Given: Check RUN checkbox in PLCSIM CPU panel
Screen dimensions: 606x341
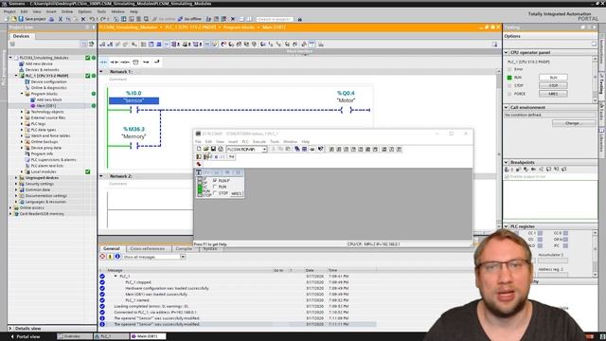Looking at the screenshot, I should (215, 187).
